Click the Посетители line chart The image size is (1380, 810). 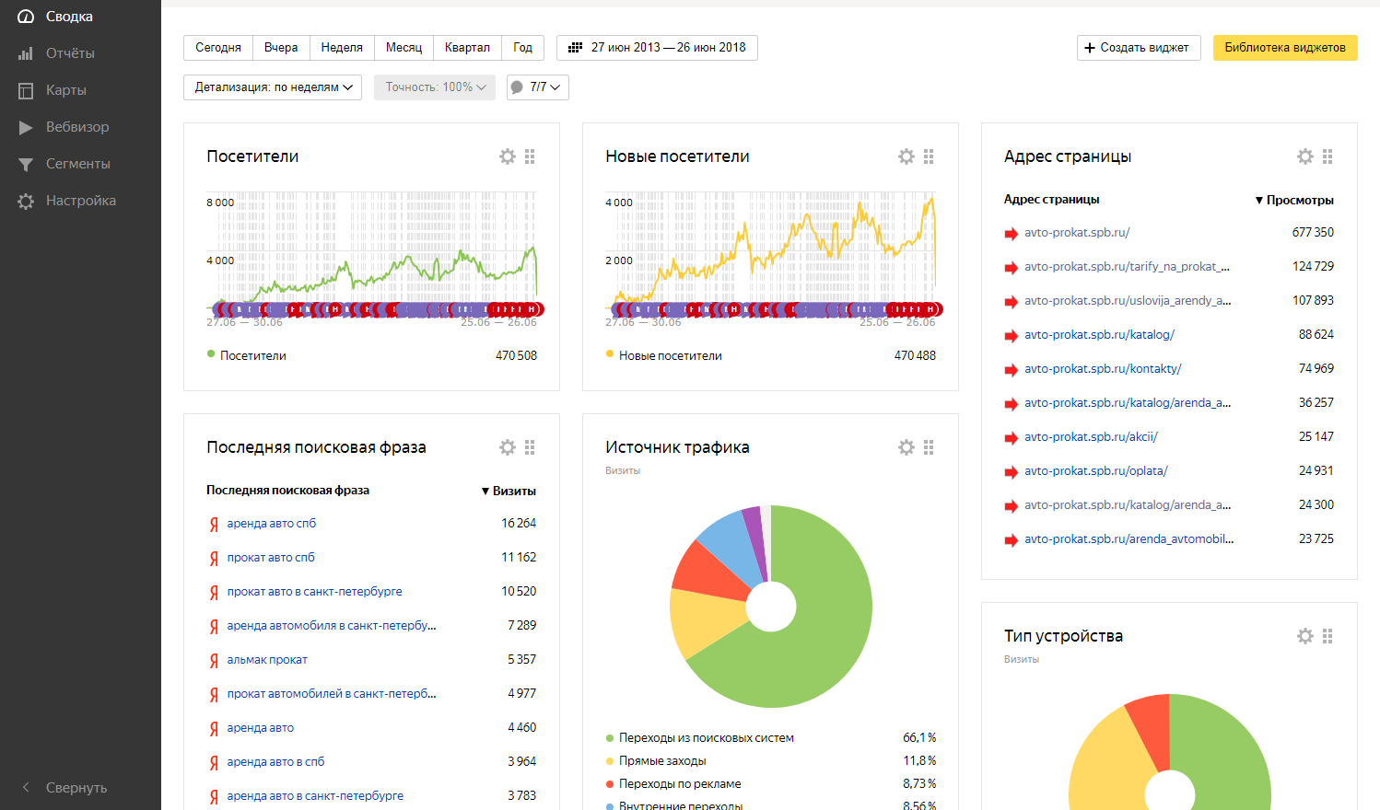click(371, 250)
